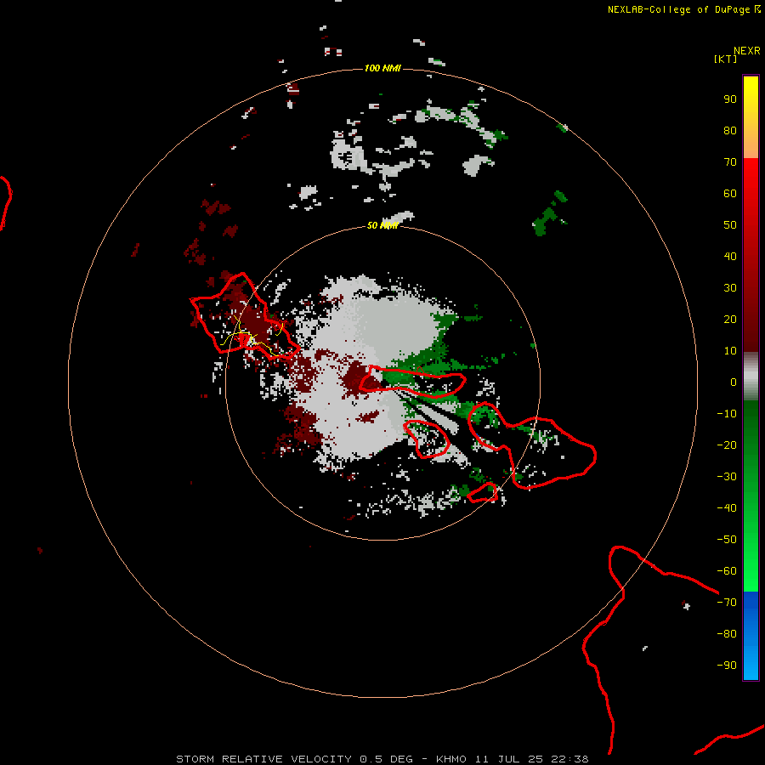Click the -10 value on velocity scale
765x765 pixels.
[727, 414]
